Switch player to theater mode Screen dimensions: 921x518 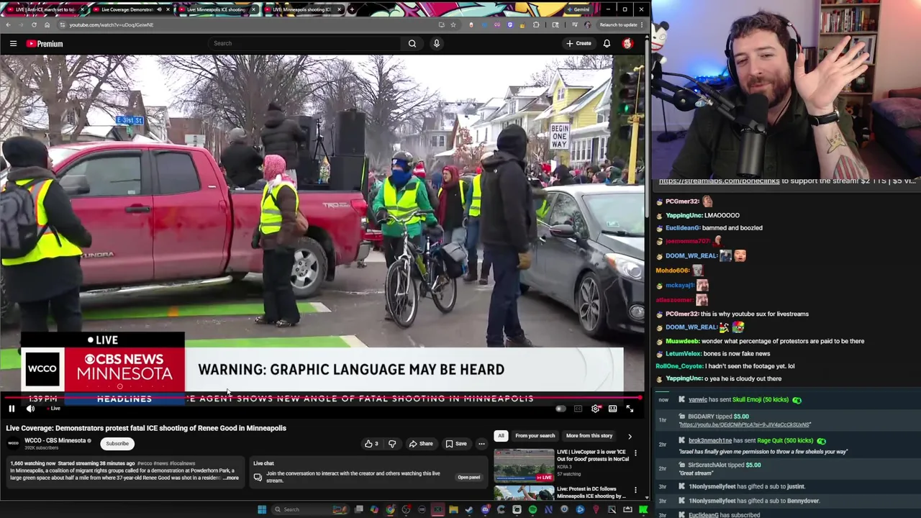pos(612,409)
